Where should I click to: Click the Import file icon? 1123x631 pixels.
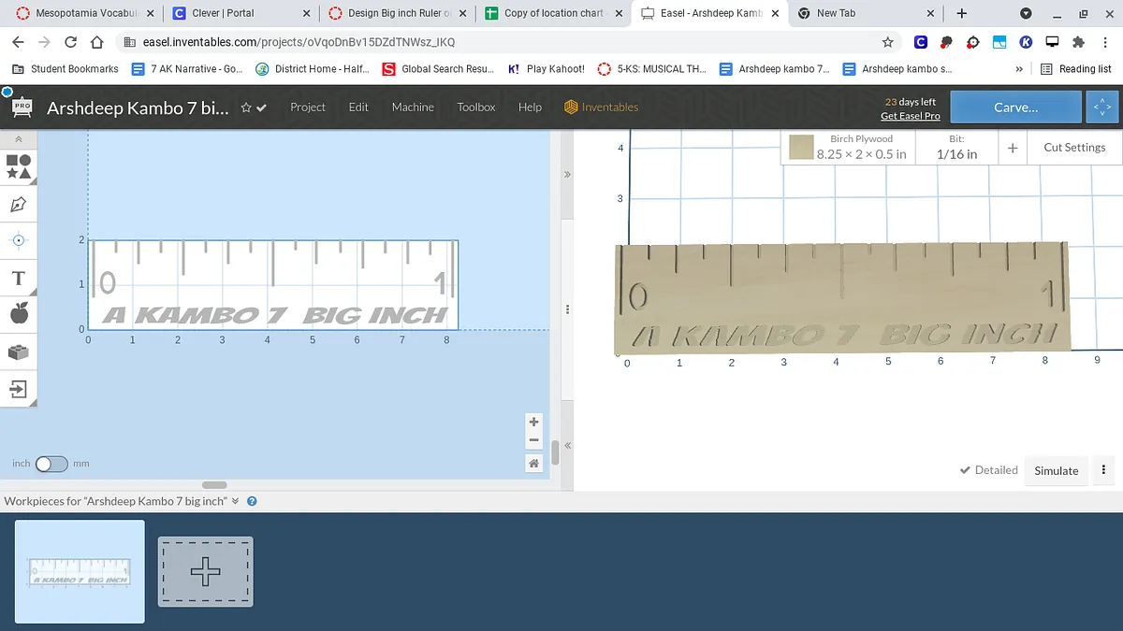(x=19, y=389)
